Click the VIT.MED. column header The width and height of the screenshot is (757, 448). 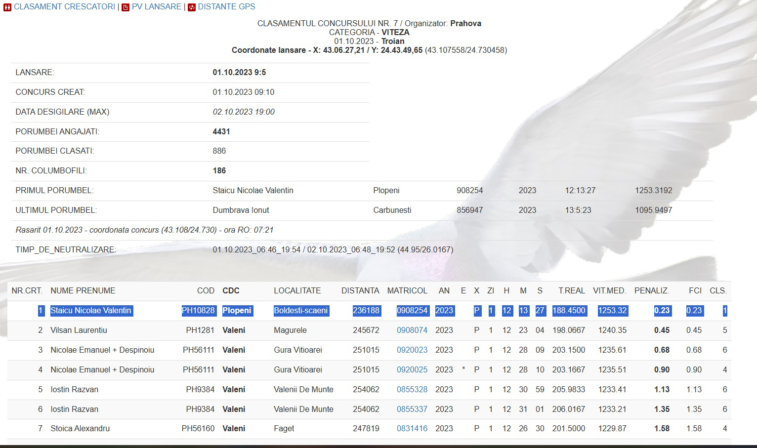pyautogui.click(x=609, y=291)
